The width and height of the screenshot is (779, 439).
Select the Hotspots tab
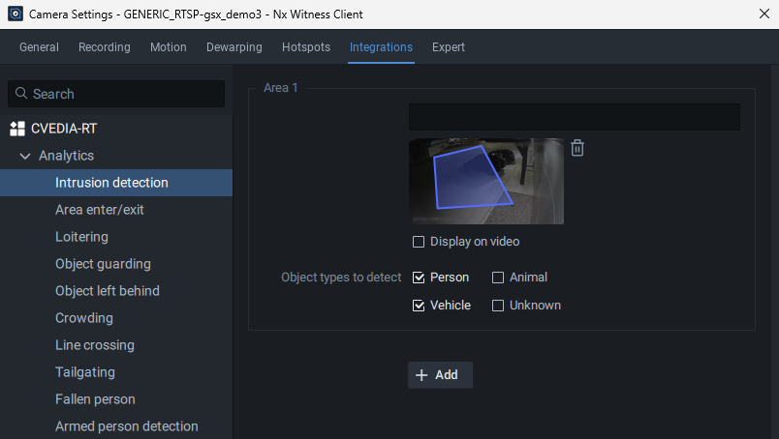pyautogui.click(x=306, y=47)
